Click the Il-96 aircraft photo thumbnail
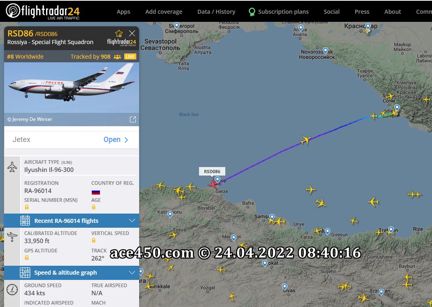Image resolution: width=432 pixels, height=307 pixels. 71,88
